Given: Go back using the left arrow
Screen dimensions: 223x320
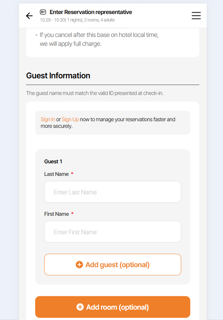Looking at the screenshot, I should pos(29,16).
